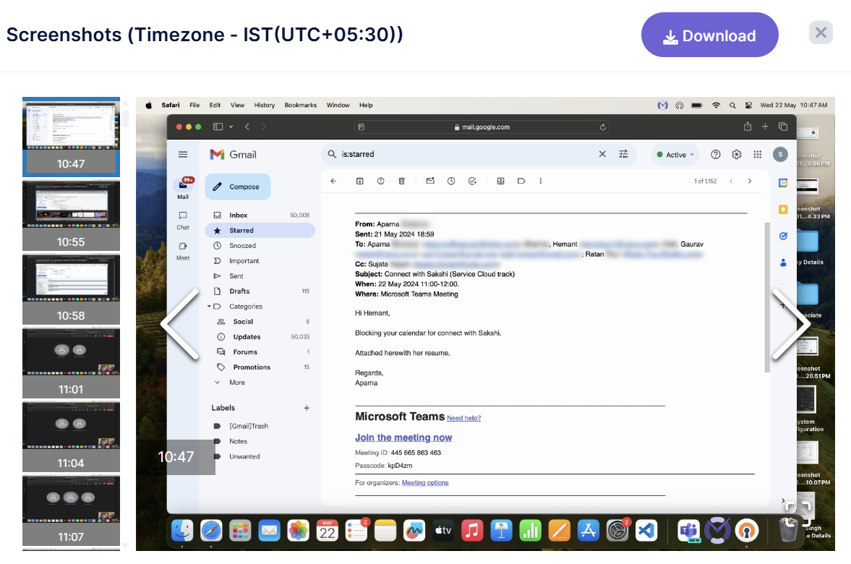Go to the next email using the chevron
Image resolution: width=851 pixels, height=564 pixels.
pos(750,181)
